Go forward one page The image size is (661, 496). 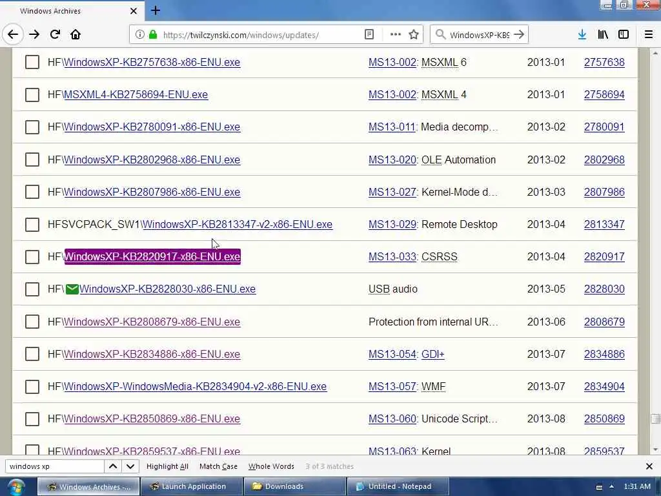(34, 35)
